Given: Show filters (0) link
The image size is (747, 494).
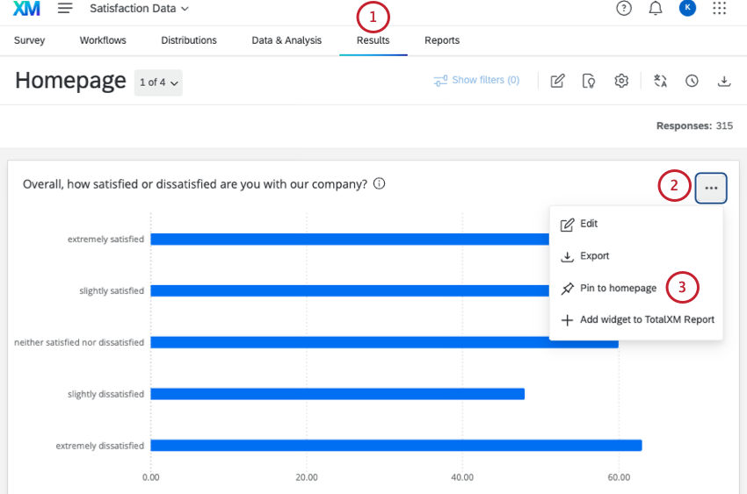Looking at the screenshot, I should pos(476,81).
